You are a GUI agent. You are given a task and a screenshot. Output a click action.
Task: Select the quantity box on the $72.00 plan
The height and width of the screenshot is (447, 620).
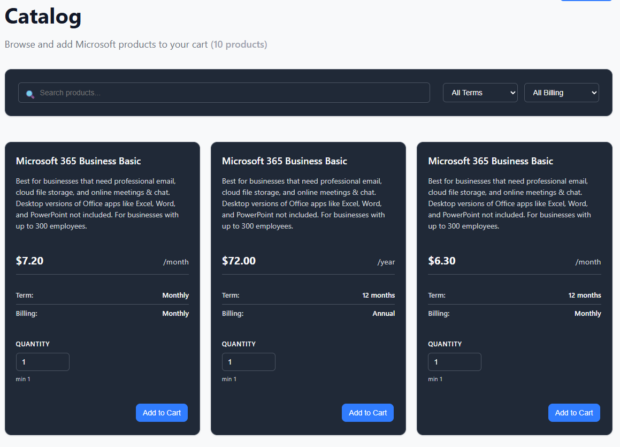pos(249,362)
